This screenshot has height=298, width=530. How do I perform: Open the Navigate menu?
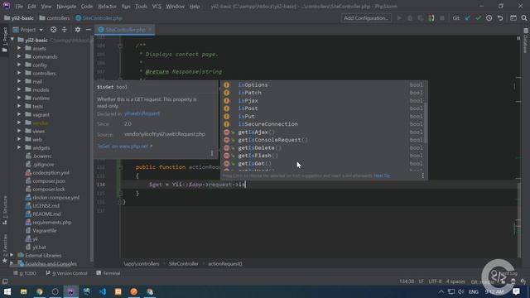(66, 7)
